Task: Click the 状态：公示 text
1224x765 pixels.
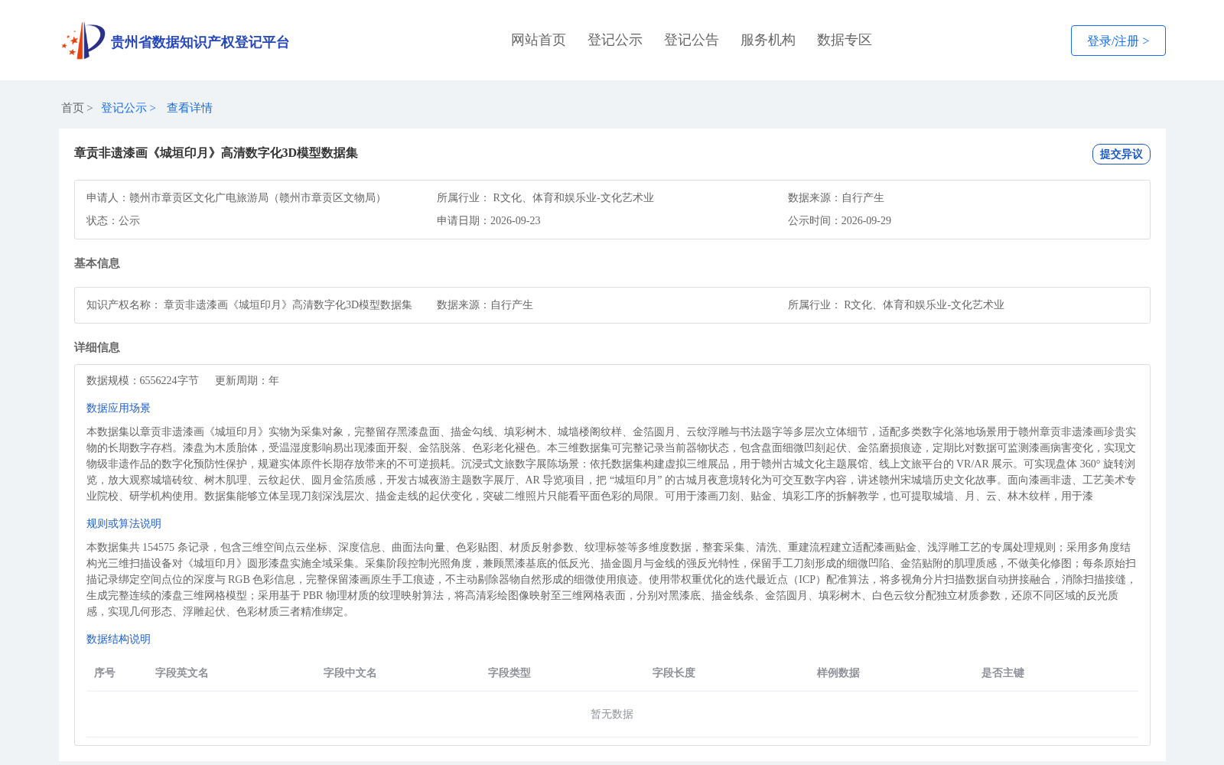Action: click(x=113, y=220)
